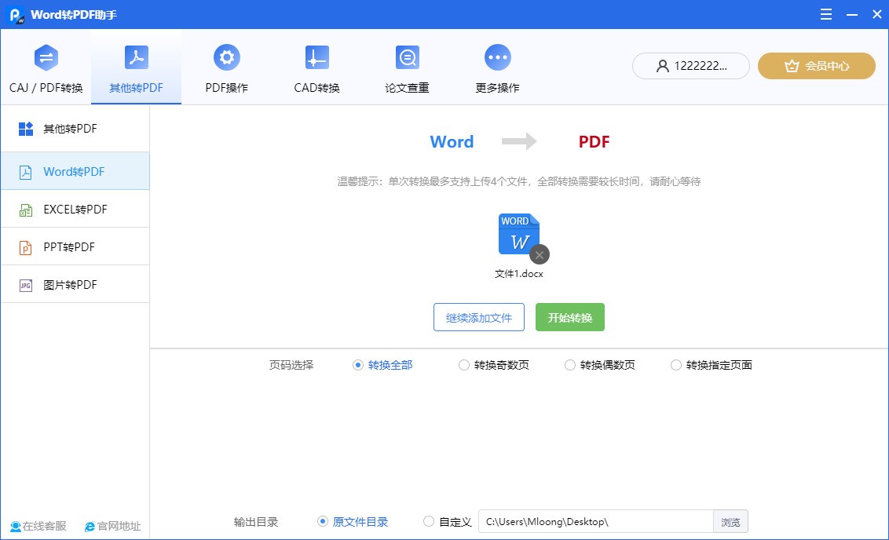Select 转换偶数页 radio option

click(599, 365)
